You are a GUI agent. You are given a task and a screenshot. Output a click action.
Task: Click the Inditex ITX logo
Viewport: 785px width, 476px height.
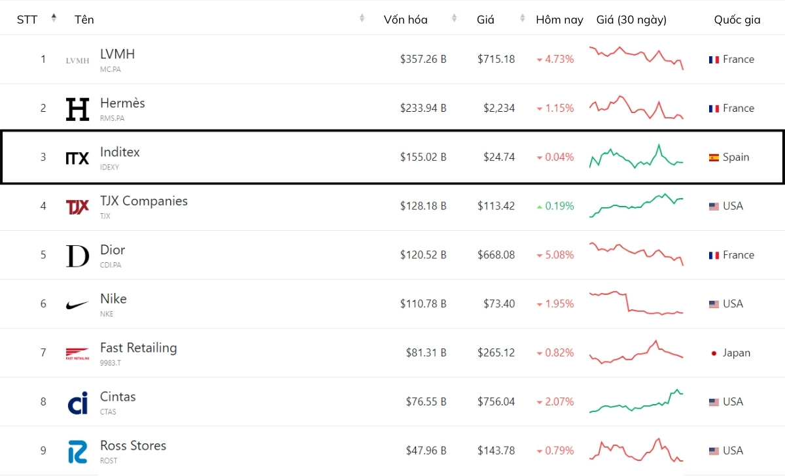click(77, 158)
